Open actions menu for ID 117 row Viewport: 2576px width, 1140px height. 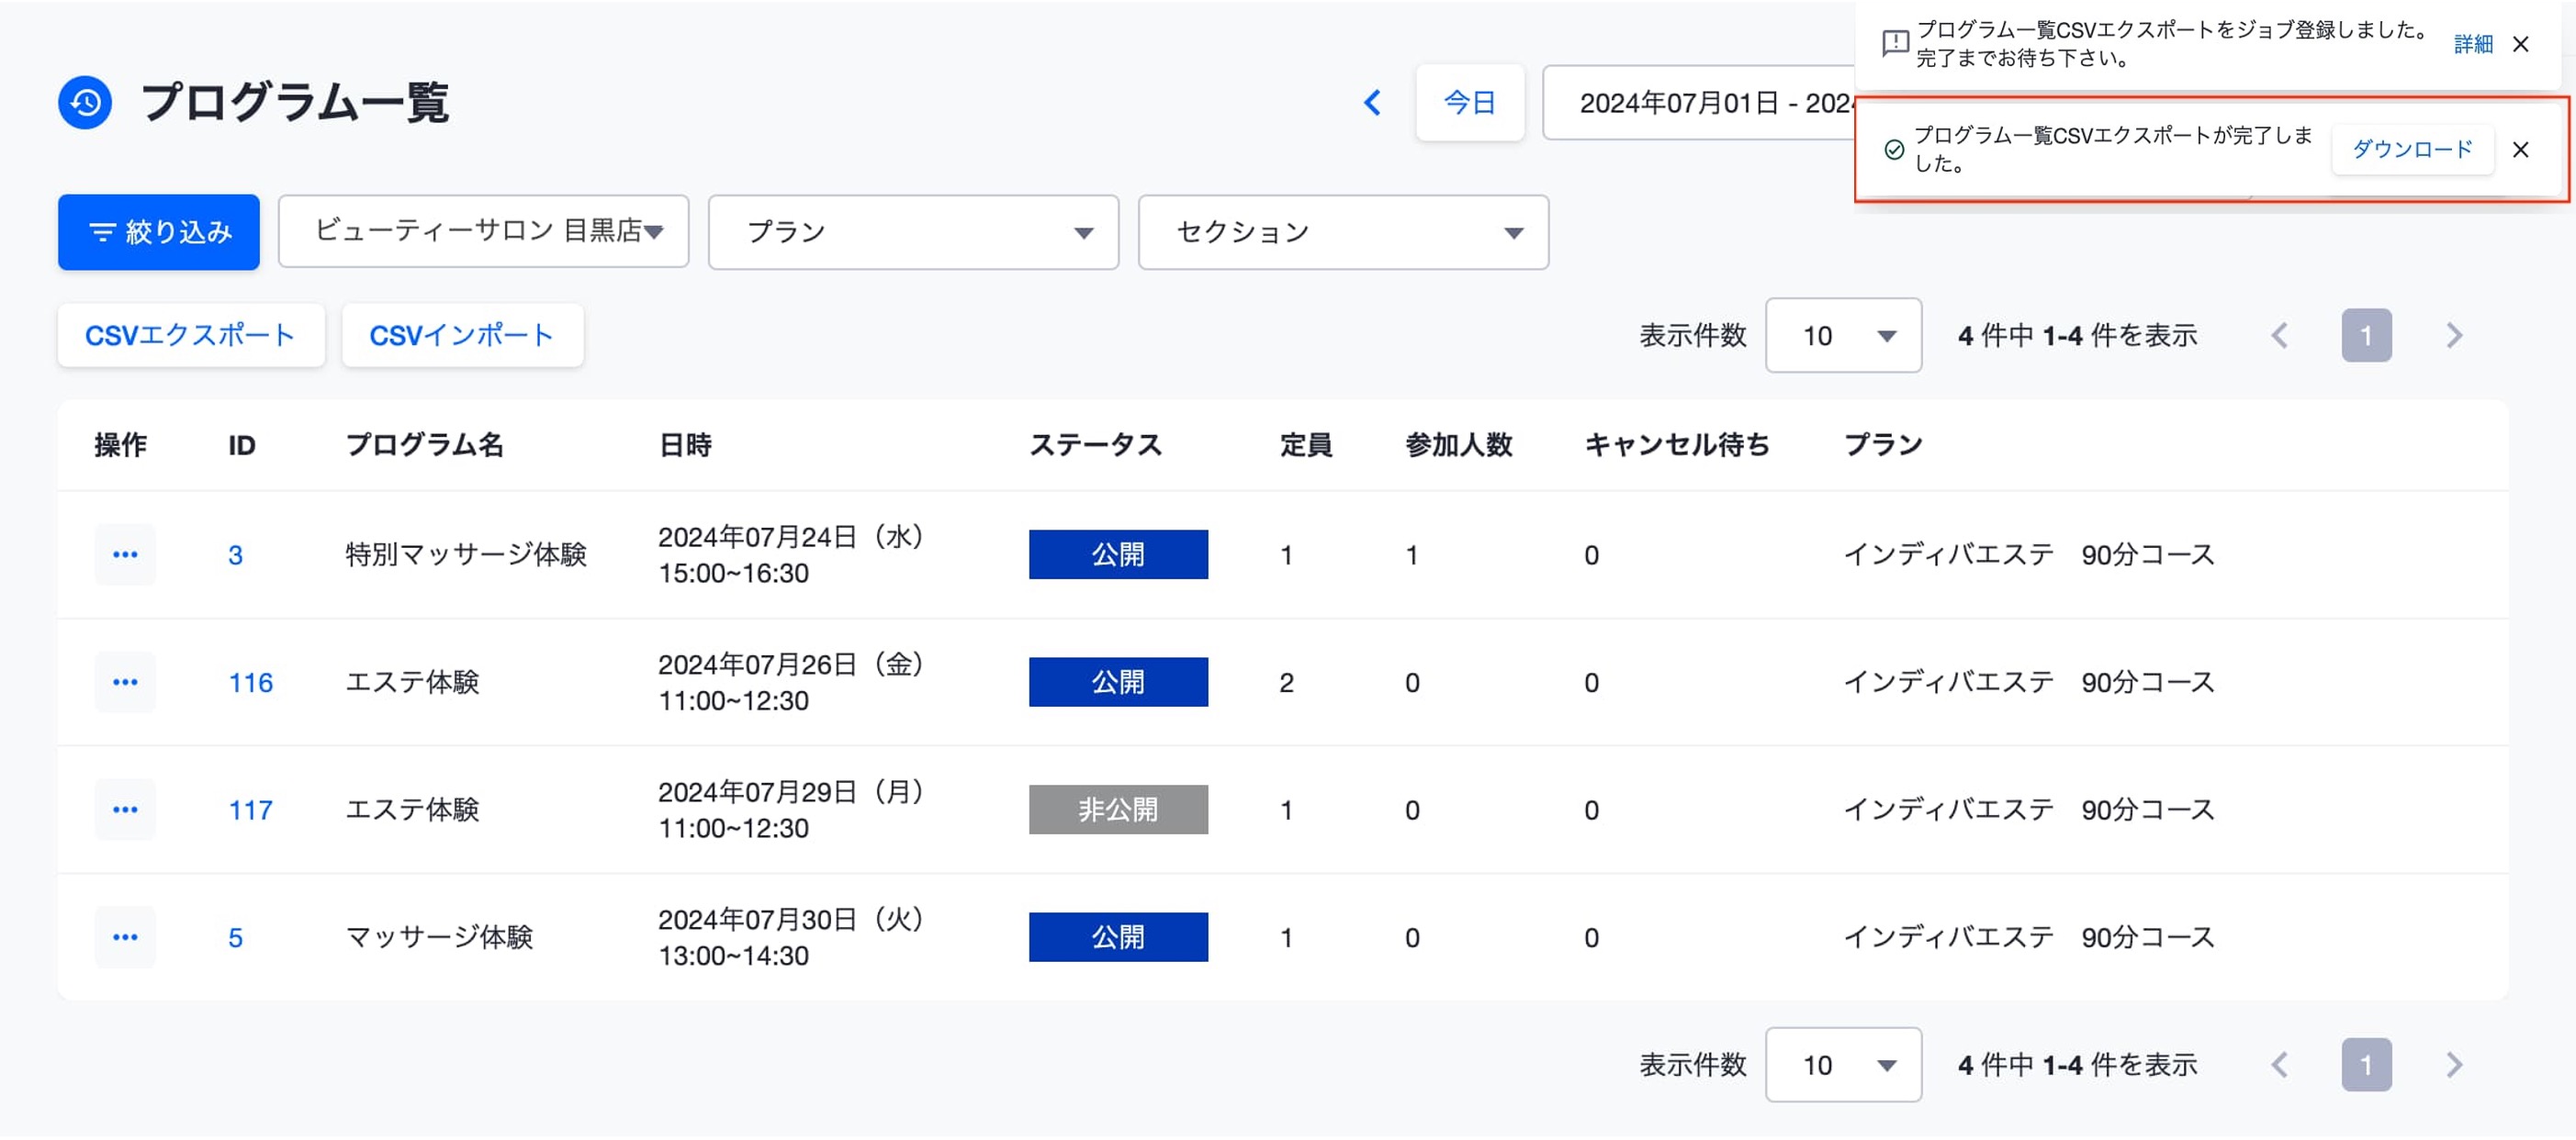point(125,810)
